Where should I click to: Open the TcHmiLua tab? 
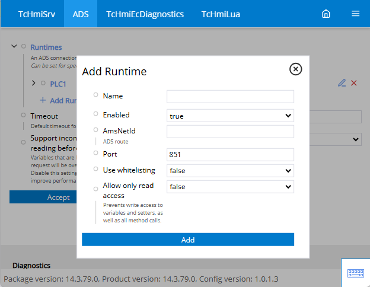pyautogui.click(x=221, y=14)
